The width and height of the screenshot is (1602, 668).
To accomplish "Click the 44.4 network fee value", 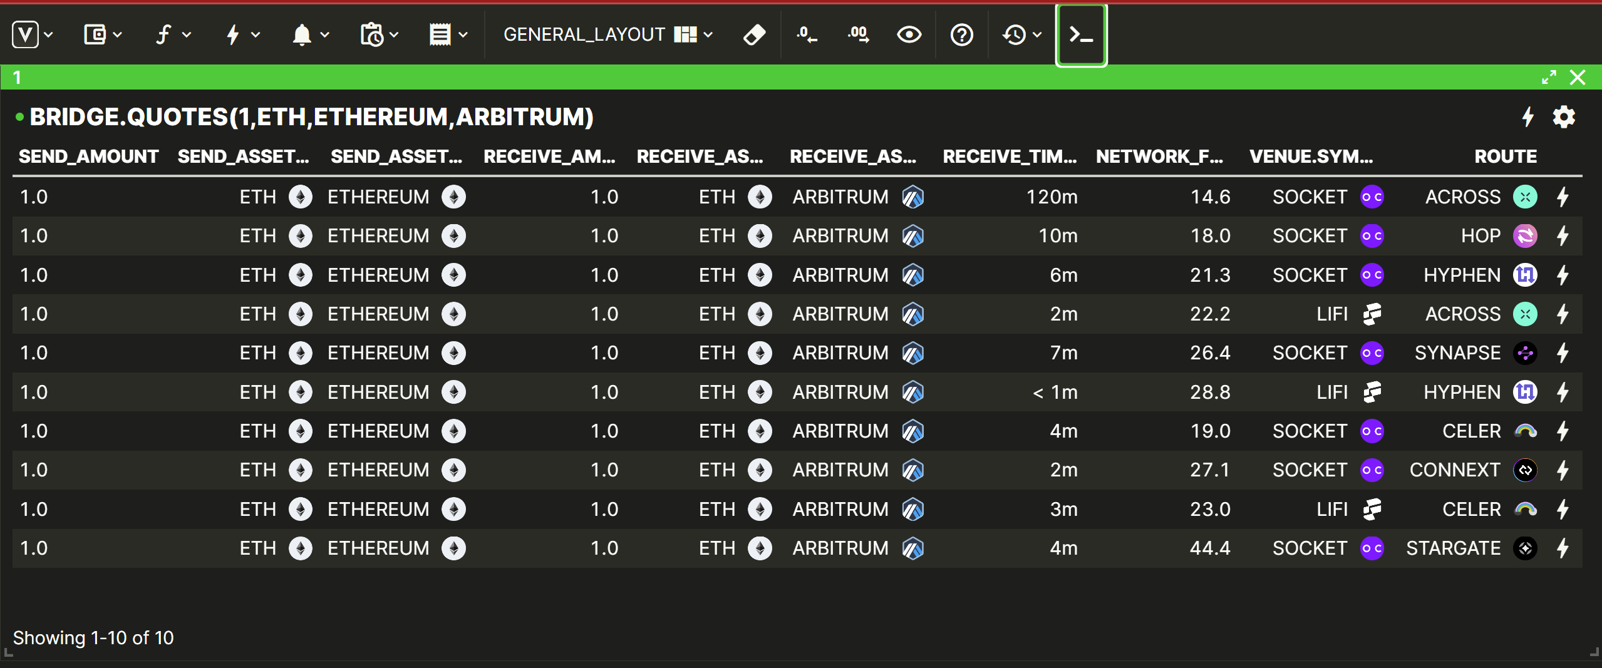I will (1209, 548).
